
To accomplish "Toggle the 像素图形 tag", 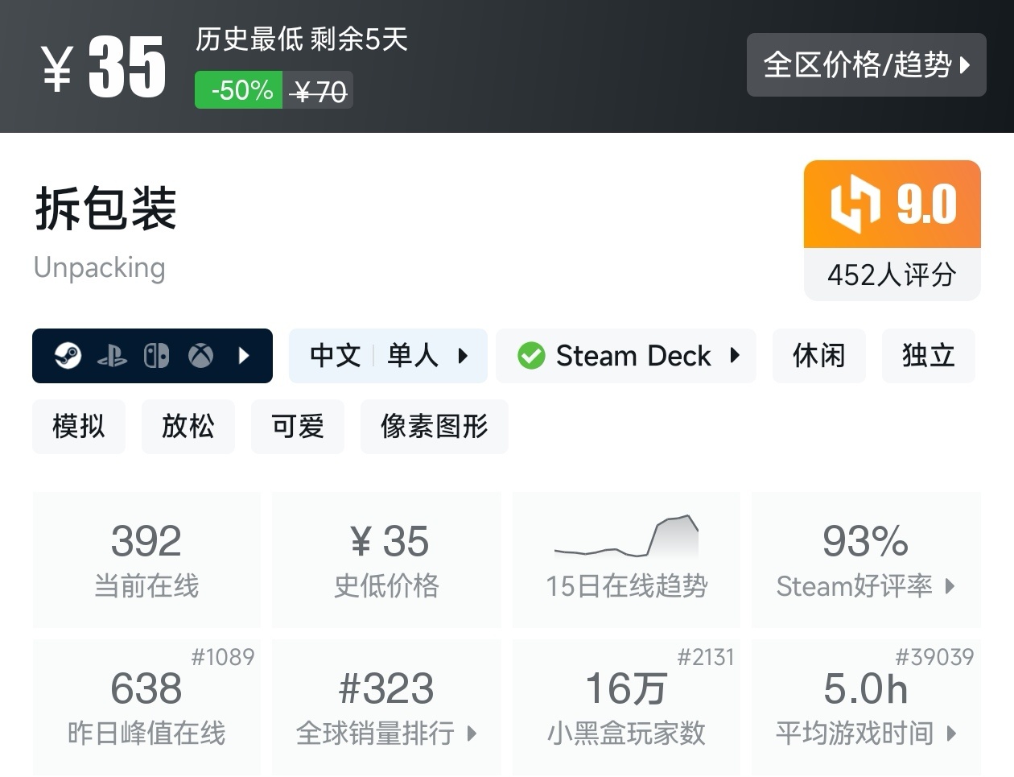I will pos(434,427).
